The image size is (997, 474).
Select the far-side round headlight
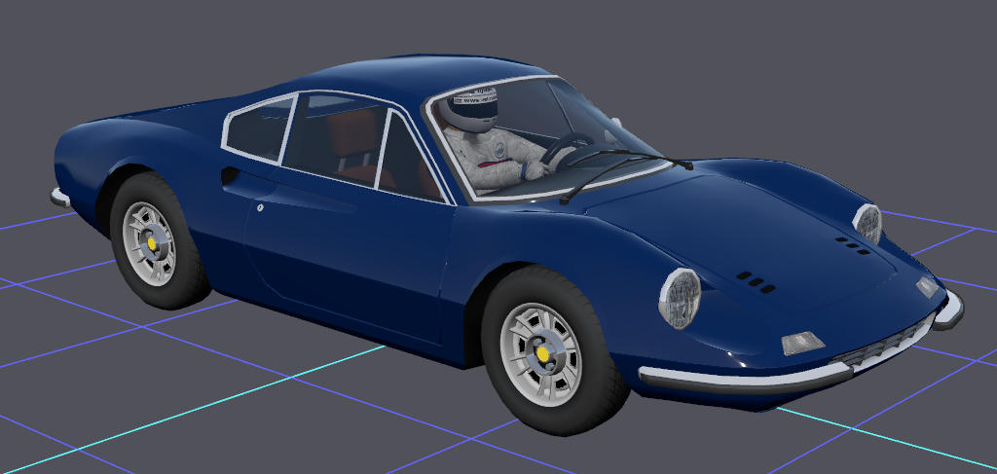tap(868, 224)
